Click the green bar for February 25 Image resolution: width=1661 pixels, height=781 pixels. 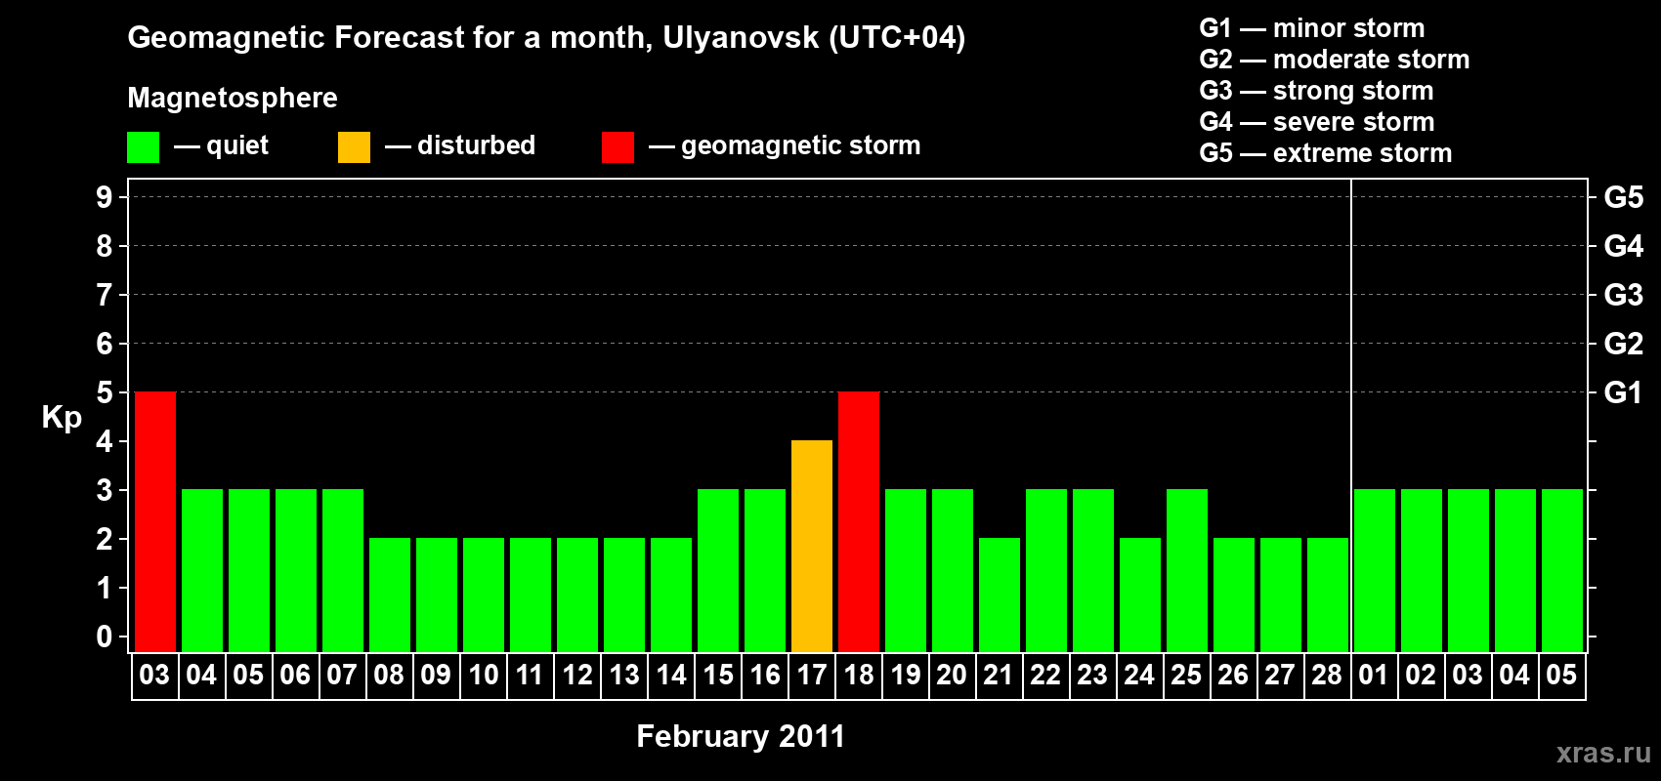pyautogui.click(x=1187, y=570)
